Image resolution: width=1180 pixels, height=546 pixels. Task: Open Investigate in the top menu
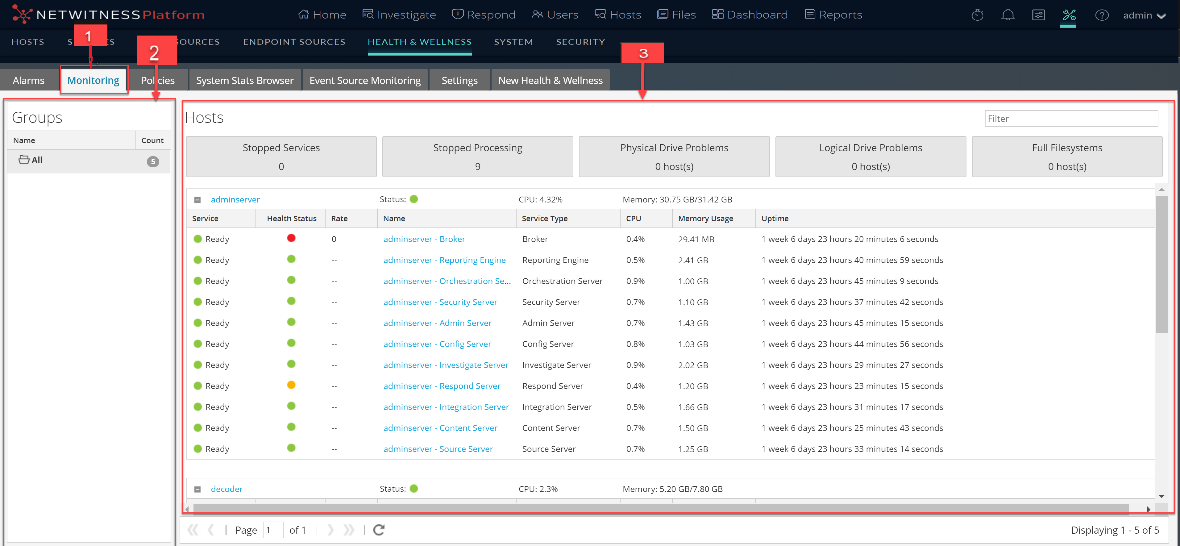(399, 15)
